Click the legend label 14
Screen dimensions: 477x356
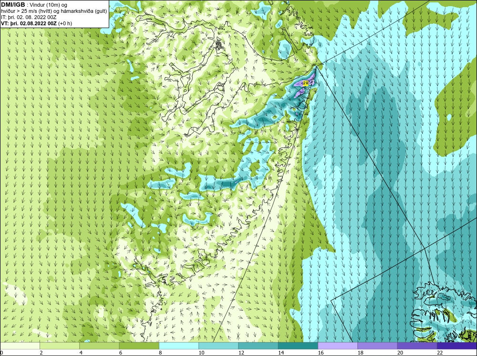(x=281, y=353)
